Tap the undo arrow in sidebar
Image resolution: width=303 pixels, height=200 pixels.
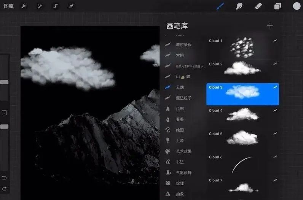tap(5, 178)
